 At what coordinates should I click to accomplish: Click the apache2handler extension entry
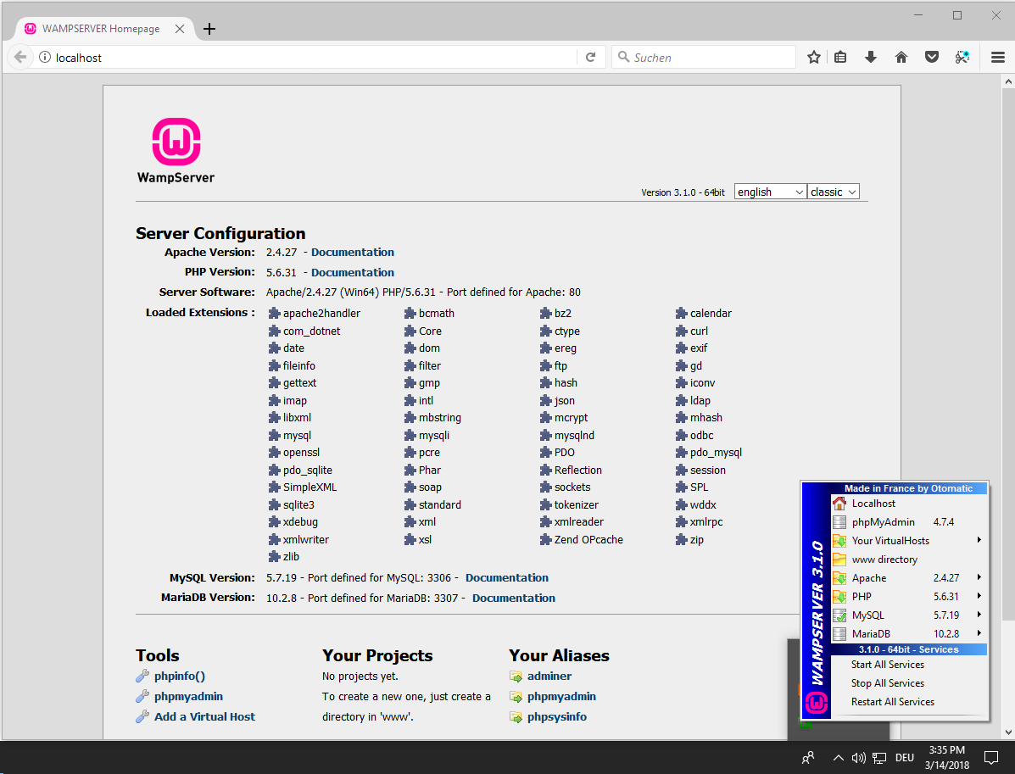(x=315, y=313)
